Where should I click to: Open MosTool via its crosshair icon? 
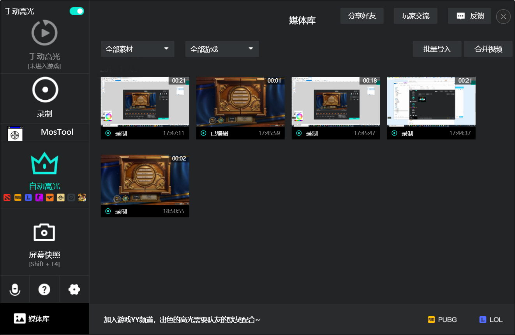click(15, 134)
